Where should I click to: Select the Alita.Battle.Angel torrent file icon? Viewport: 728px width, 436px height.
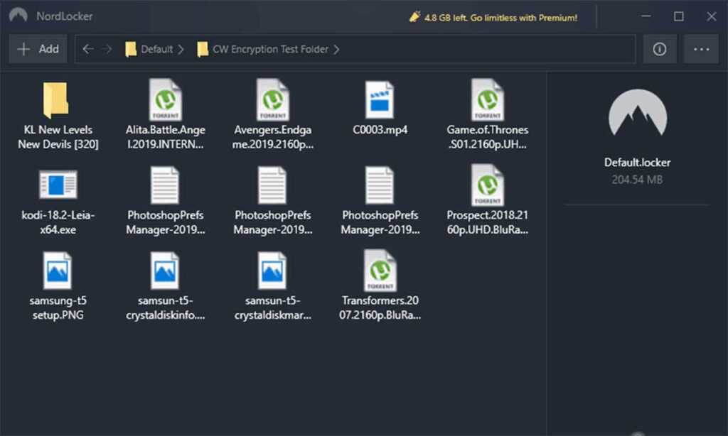click(x=165, y=99)
